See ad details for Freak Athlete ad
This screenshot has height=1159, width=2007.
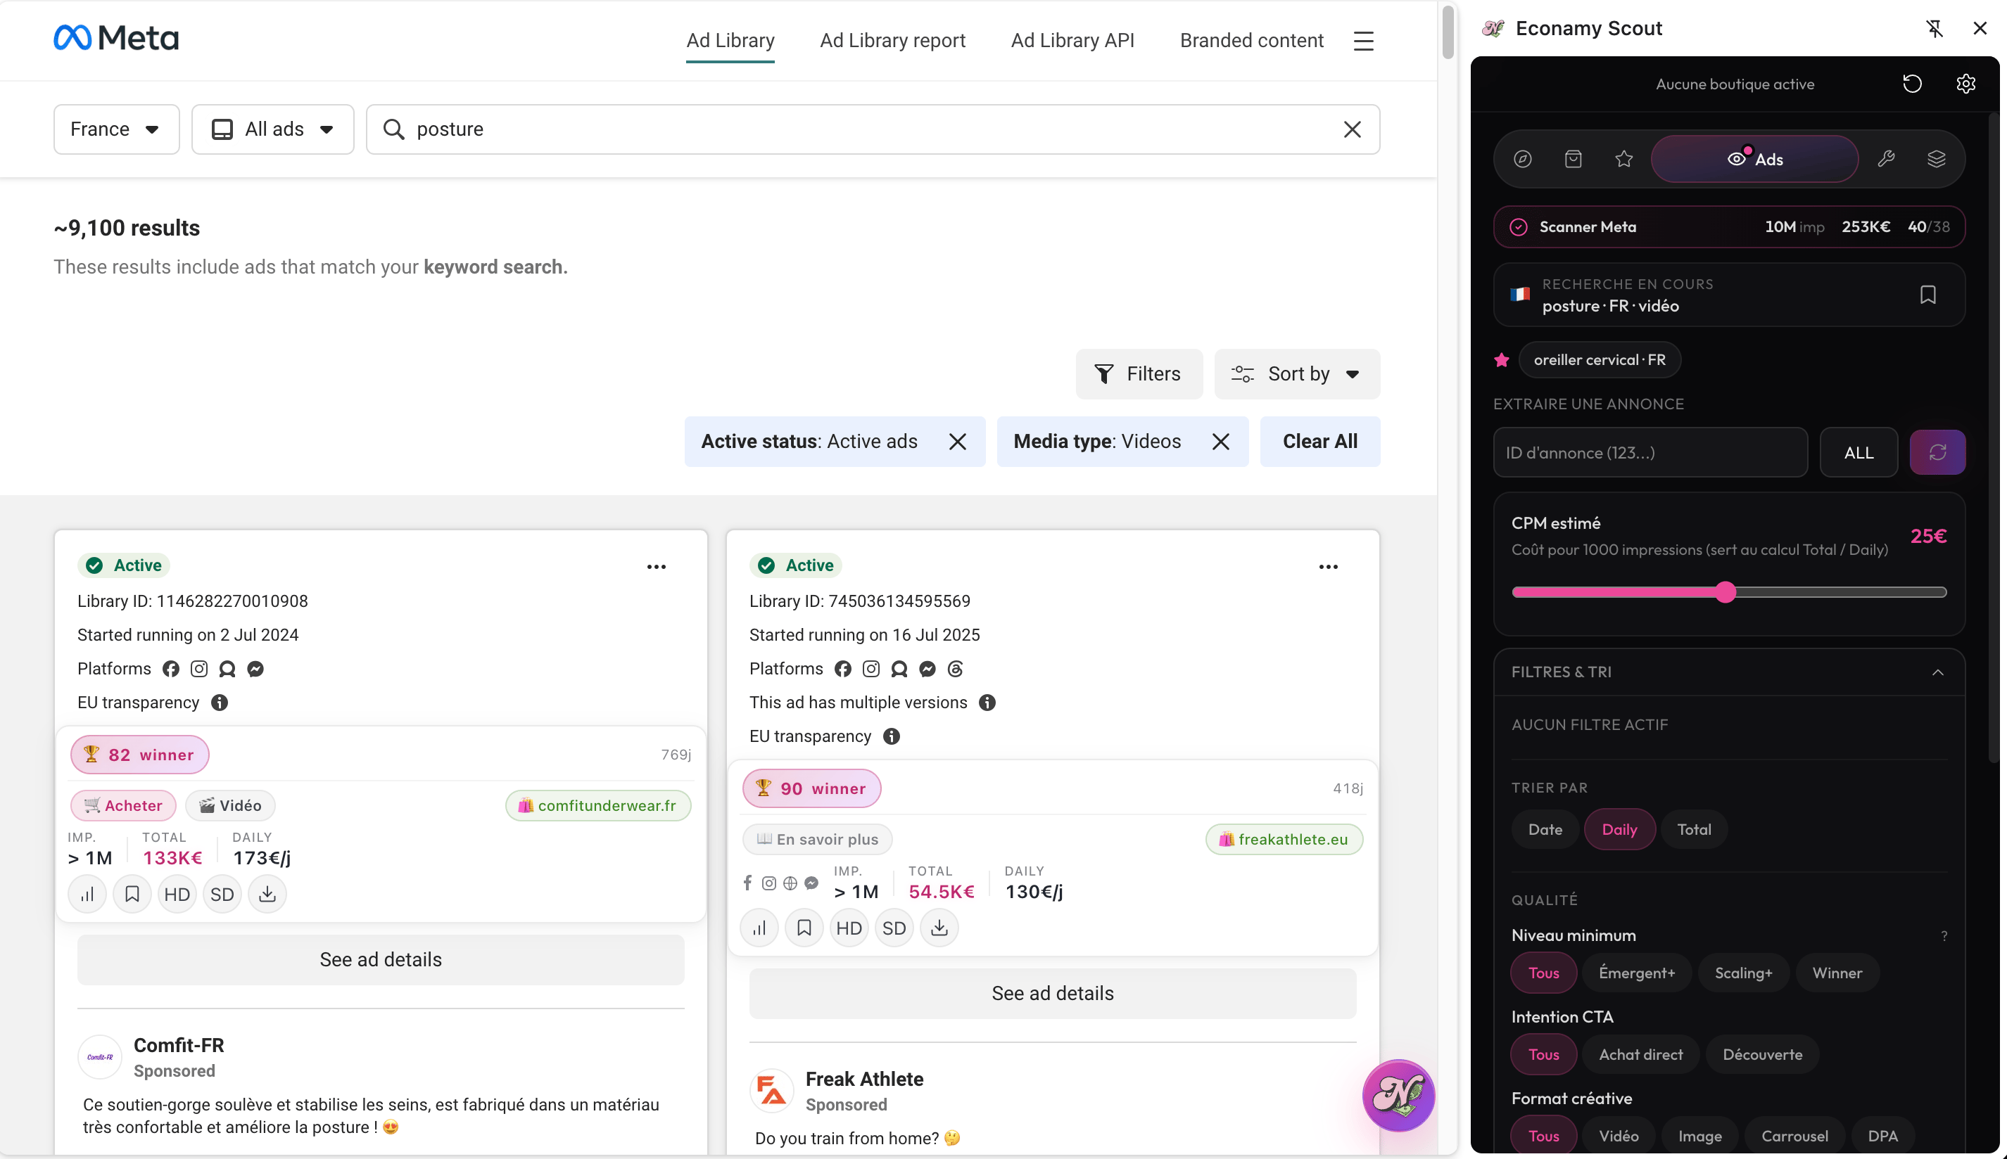[1053, 994]
